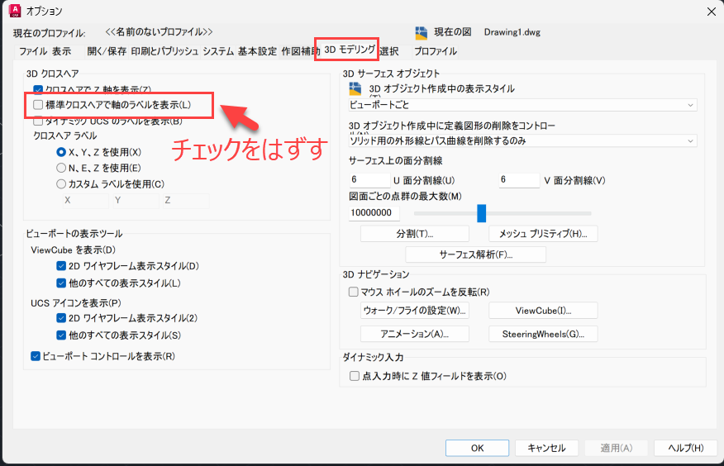Select X、Y、Z を使用(X) radio button
The height and width of the screenshot is (466, 724).
(61, 152)
